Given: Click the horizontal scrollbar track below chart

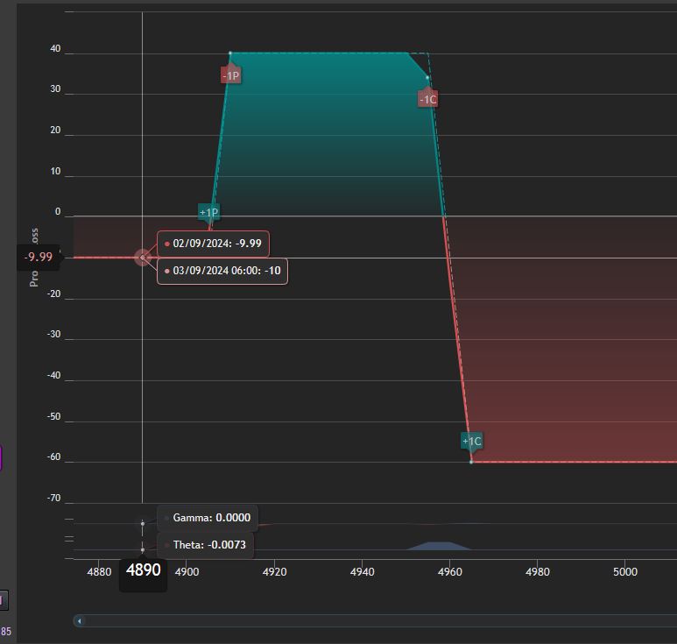Looking at the screenshot, I should [x=375, y=621].
